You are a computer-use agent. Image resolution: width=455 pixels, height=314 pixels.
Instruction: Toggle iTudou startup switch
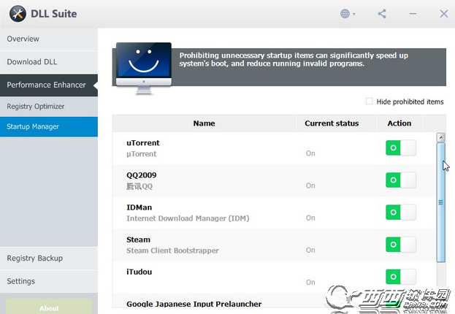click(x=401, y=277)
